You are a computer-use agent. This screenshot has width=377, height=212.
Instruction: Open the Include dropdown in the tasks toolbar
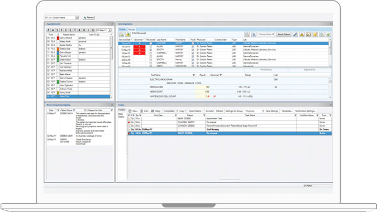(x=209, y=111)
